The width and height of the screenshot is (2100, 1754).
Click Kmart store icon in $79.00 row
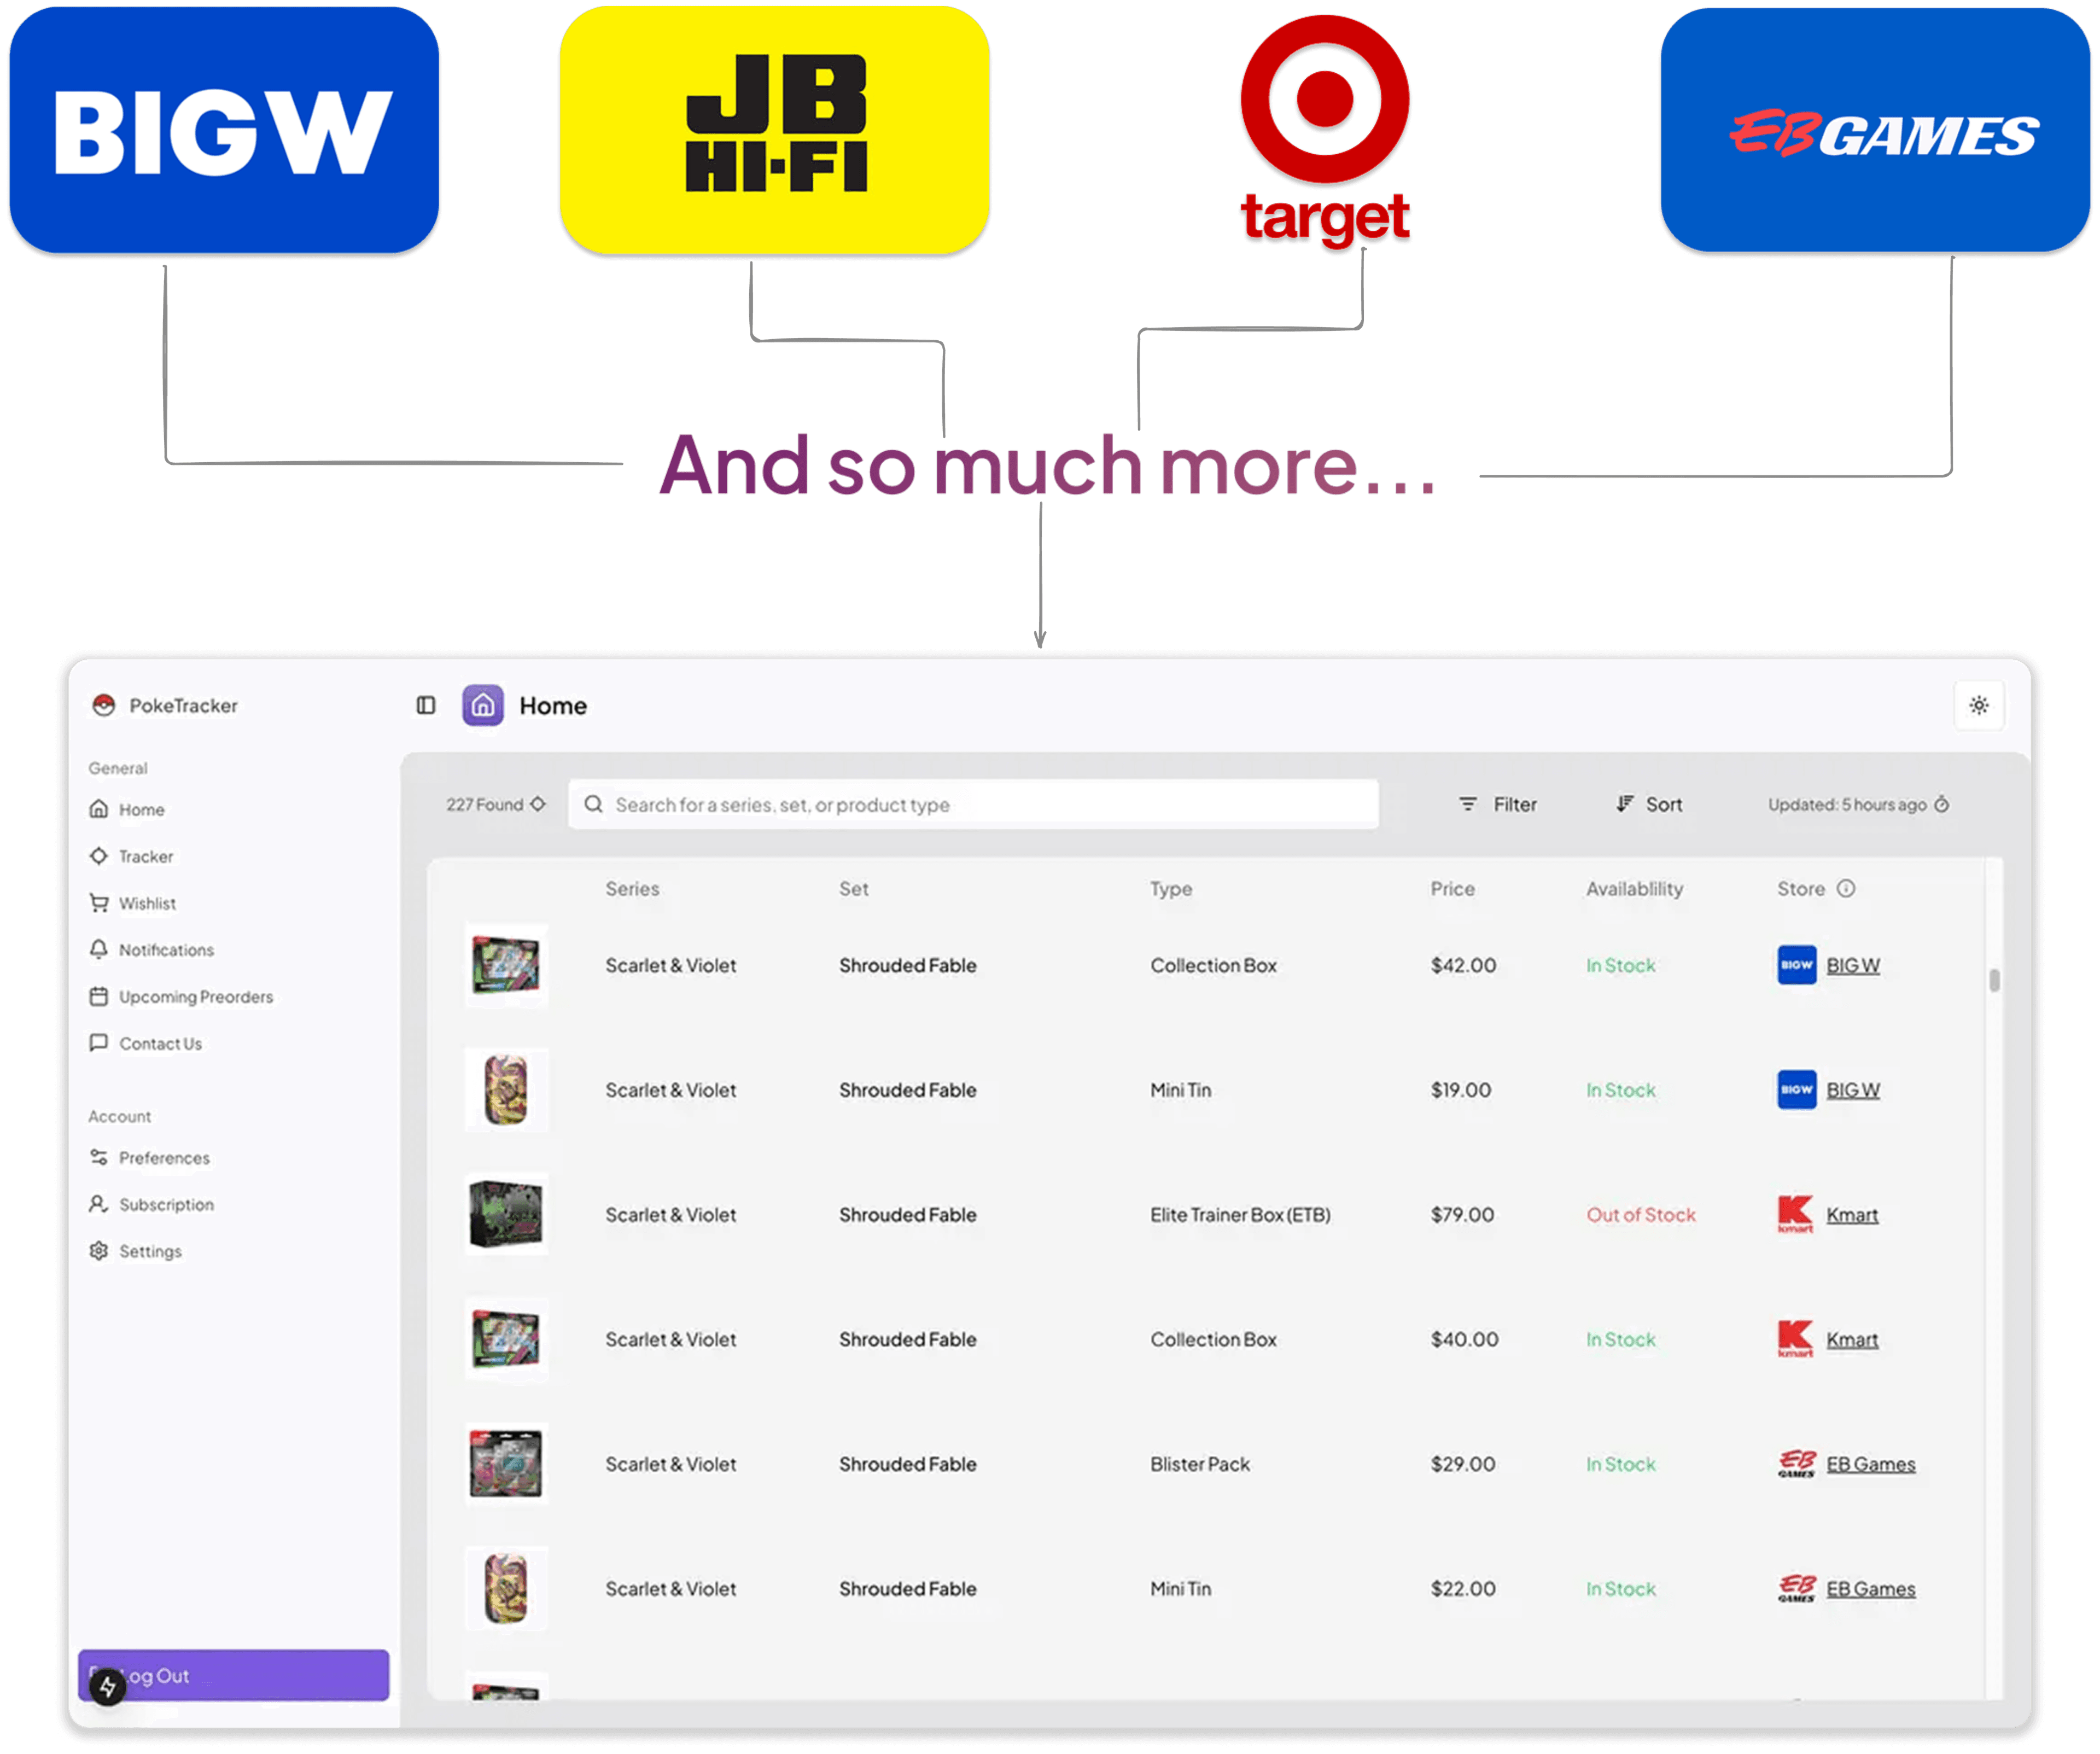pos(1796,1215)
